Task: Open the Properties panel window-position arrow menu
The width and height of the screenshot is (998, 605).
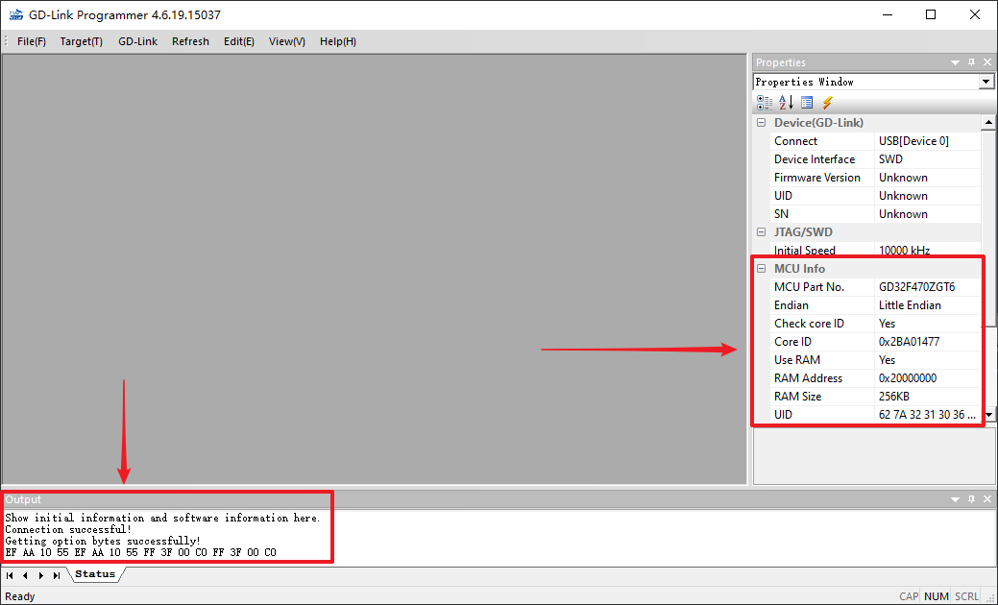Action: point(955,62)
